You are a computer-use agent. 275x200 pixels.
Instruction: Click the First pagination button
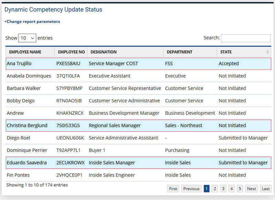coord(173,189)
